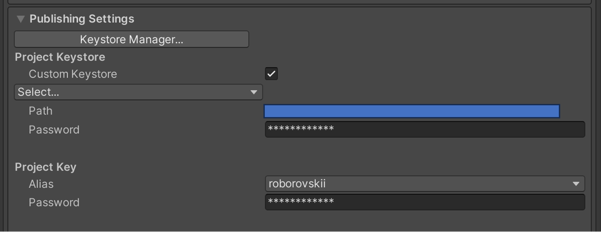This screenshot has width=601, height=232.
Task: Click the Project Key Password field
Action: click(425, 202)
